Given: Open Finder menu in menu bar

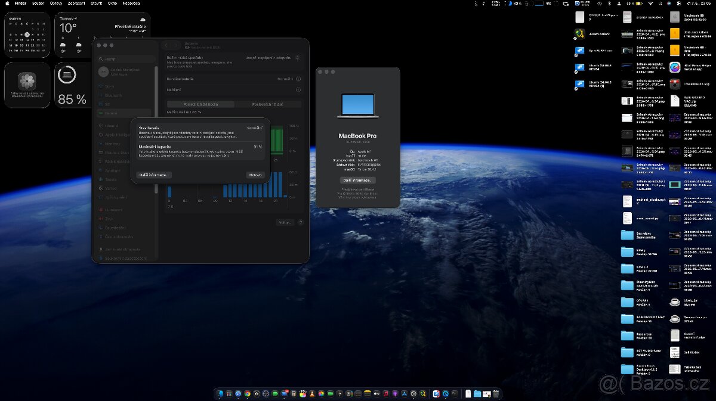Looking at the screenshot, I should (20, 3).
